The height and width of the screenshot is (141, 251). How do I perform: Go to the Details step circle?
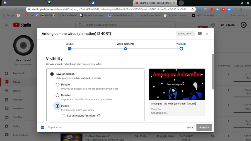coord(69,49)
